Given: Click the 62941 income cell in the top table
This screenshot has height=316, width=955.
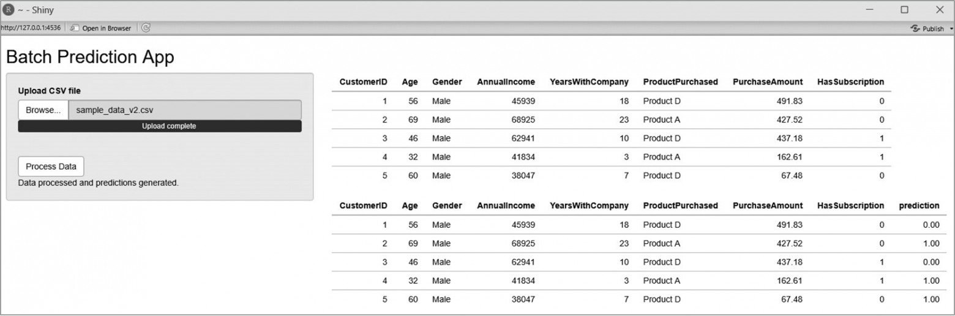Looking at the screenshot, I should (x=523, y=138).
